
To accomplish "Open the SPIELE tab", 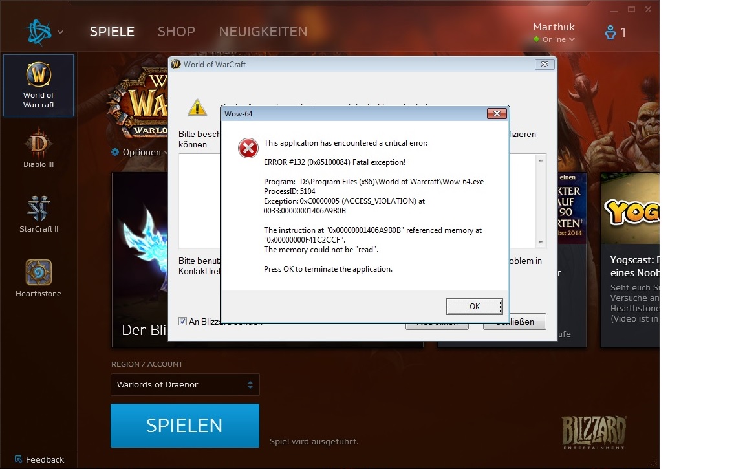I will click(x=112, y=31).
